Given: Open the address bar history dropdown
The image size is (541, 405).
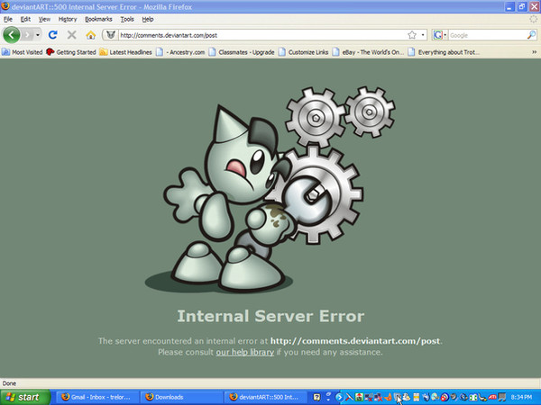Looking at the screenshot, I should 423,35.
